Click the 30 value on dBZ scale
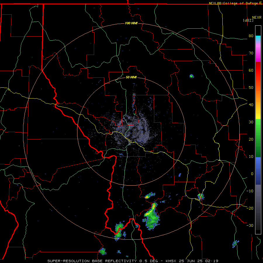 [251, 122]
